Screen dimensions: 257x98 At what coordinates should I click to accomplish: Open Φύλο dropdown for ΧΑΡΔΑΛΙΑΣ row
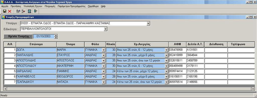(x=103, y=71)
